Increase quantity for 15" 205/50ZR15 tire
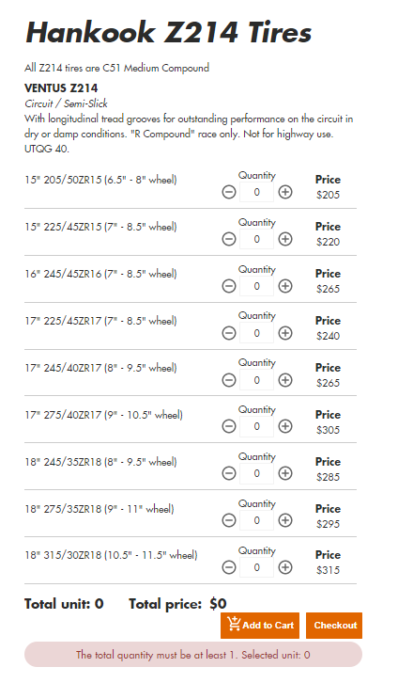The image size is (398, 683). [x=285, y=192]
